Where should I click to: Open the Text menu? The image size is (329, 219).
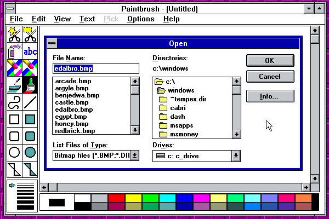coord(87,19)
